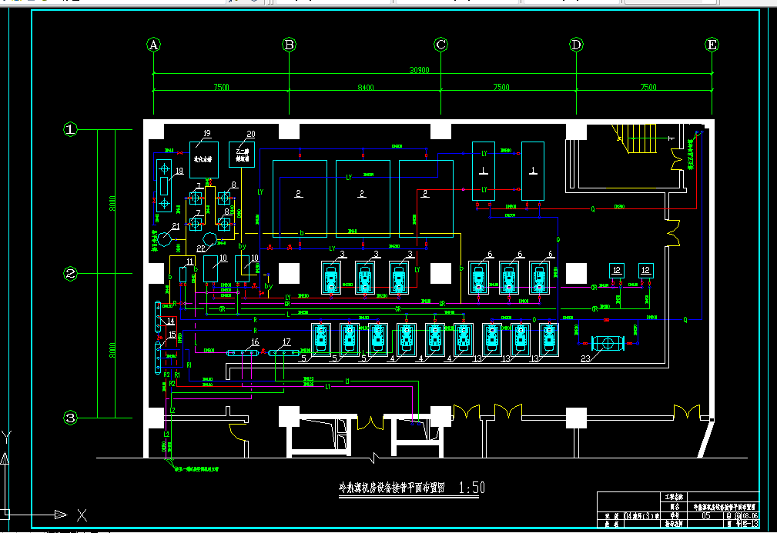This screenshot has height=533, width=777.
Task: Select equipment label 15
Action: pos(172,335)
